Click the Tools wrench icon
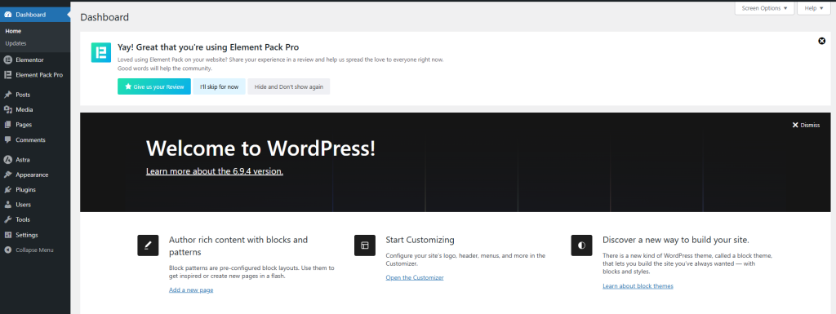Screen dimensions: 836x314 tap(7, 219)
